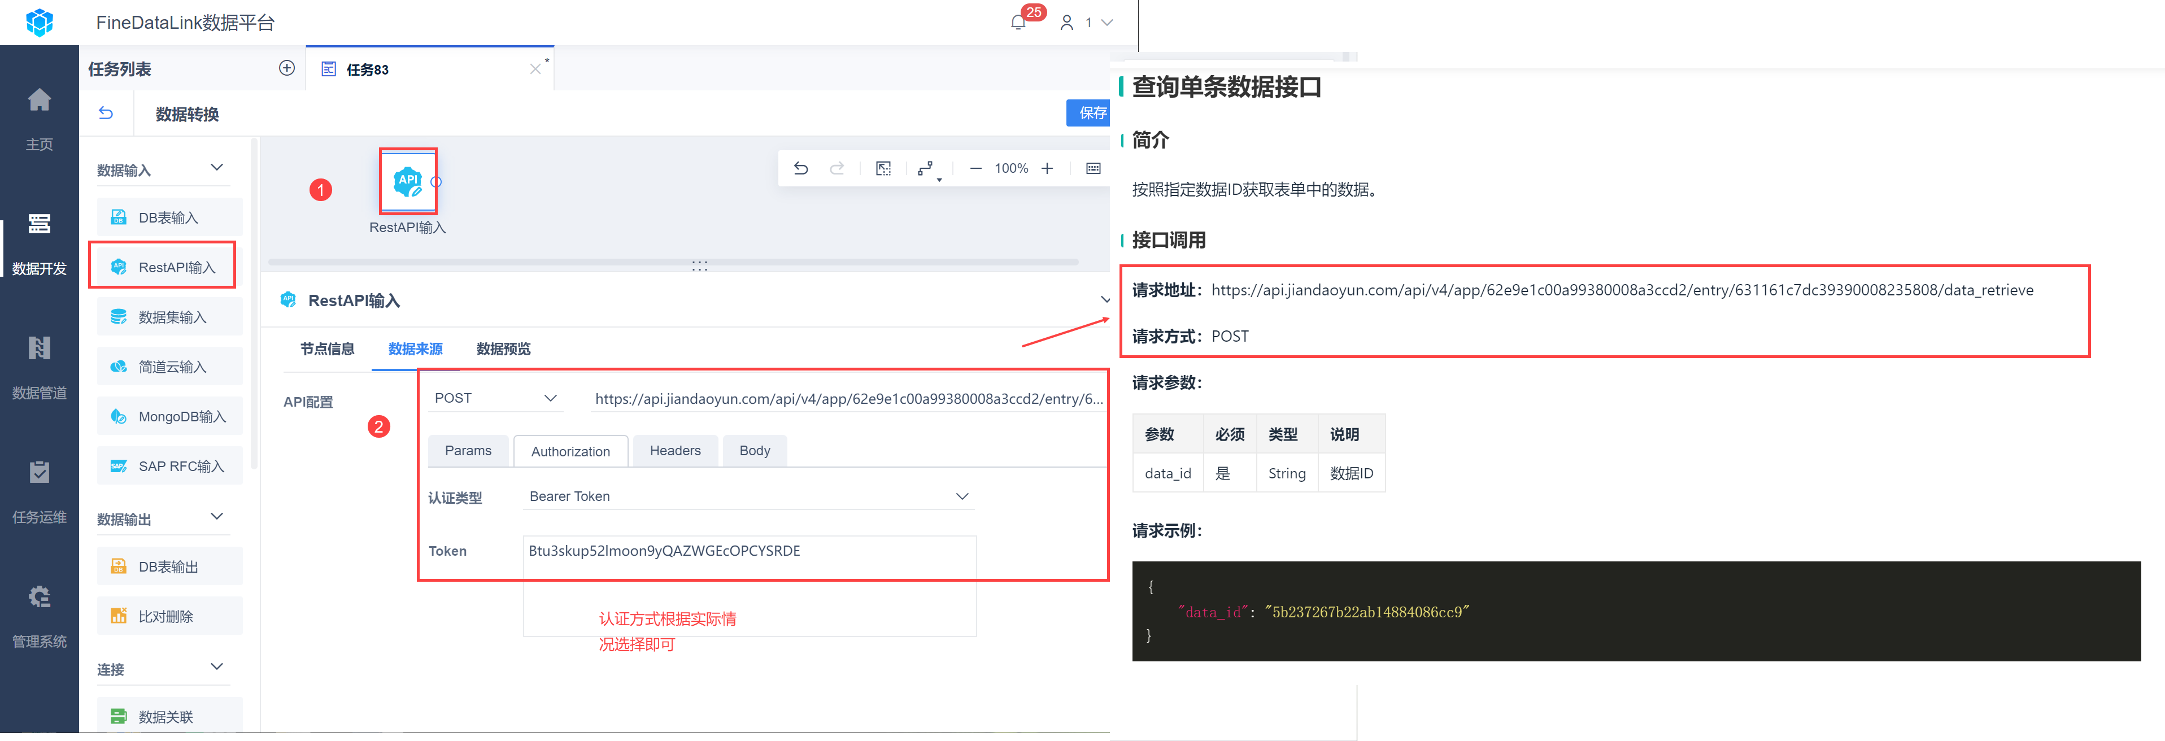Click the notification bell icon
The height and width of the screenshot is (741, 2165).
click(x=1018, y=23)
